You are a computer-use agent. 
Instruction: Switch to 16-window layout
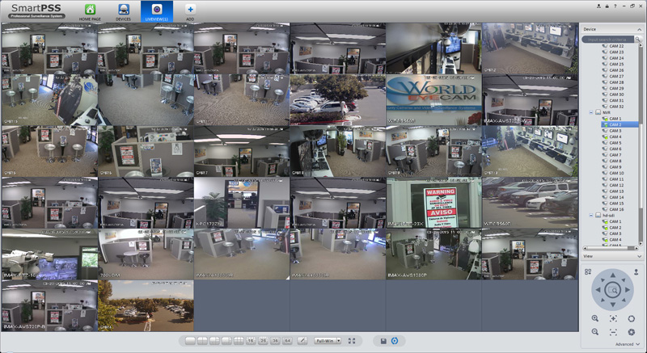251,341
